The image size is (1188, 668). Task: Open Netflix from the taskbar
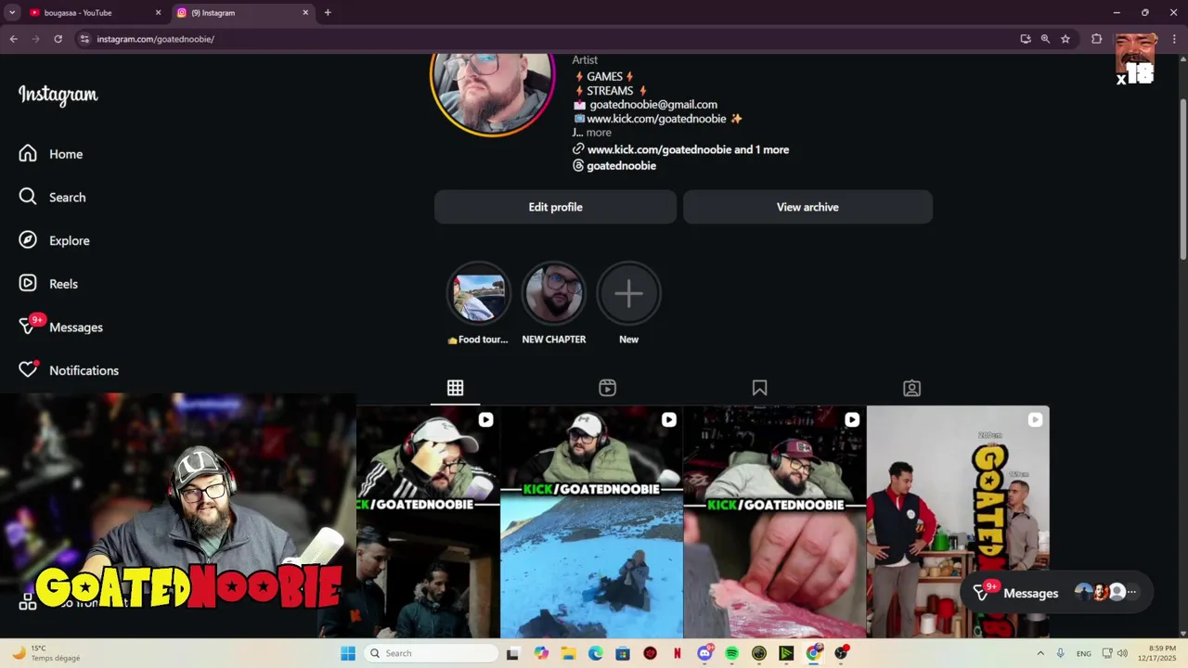pos(678,653)
